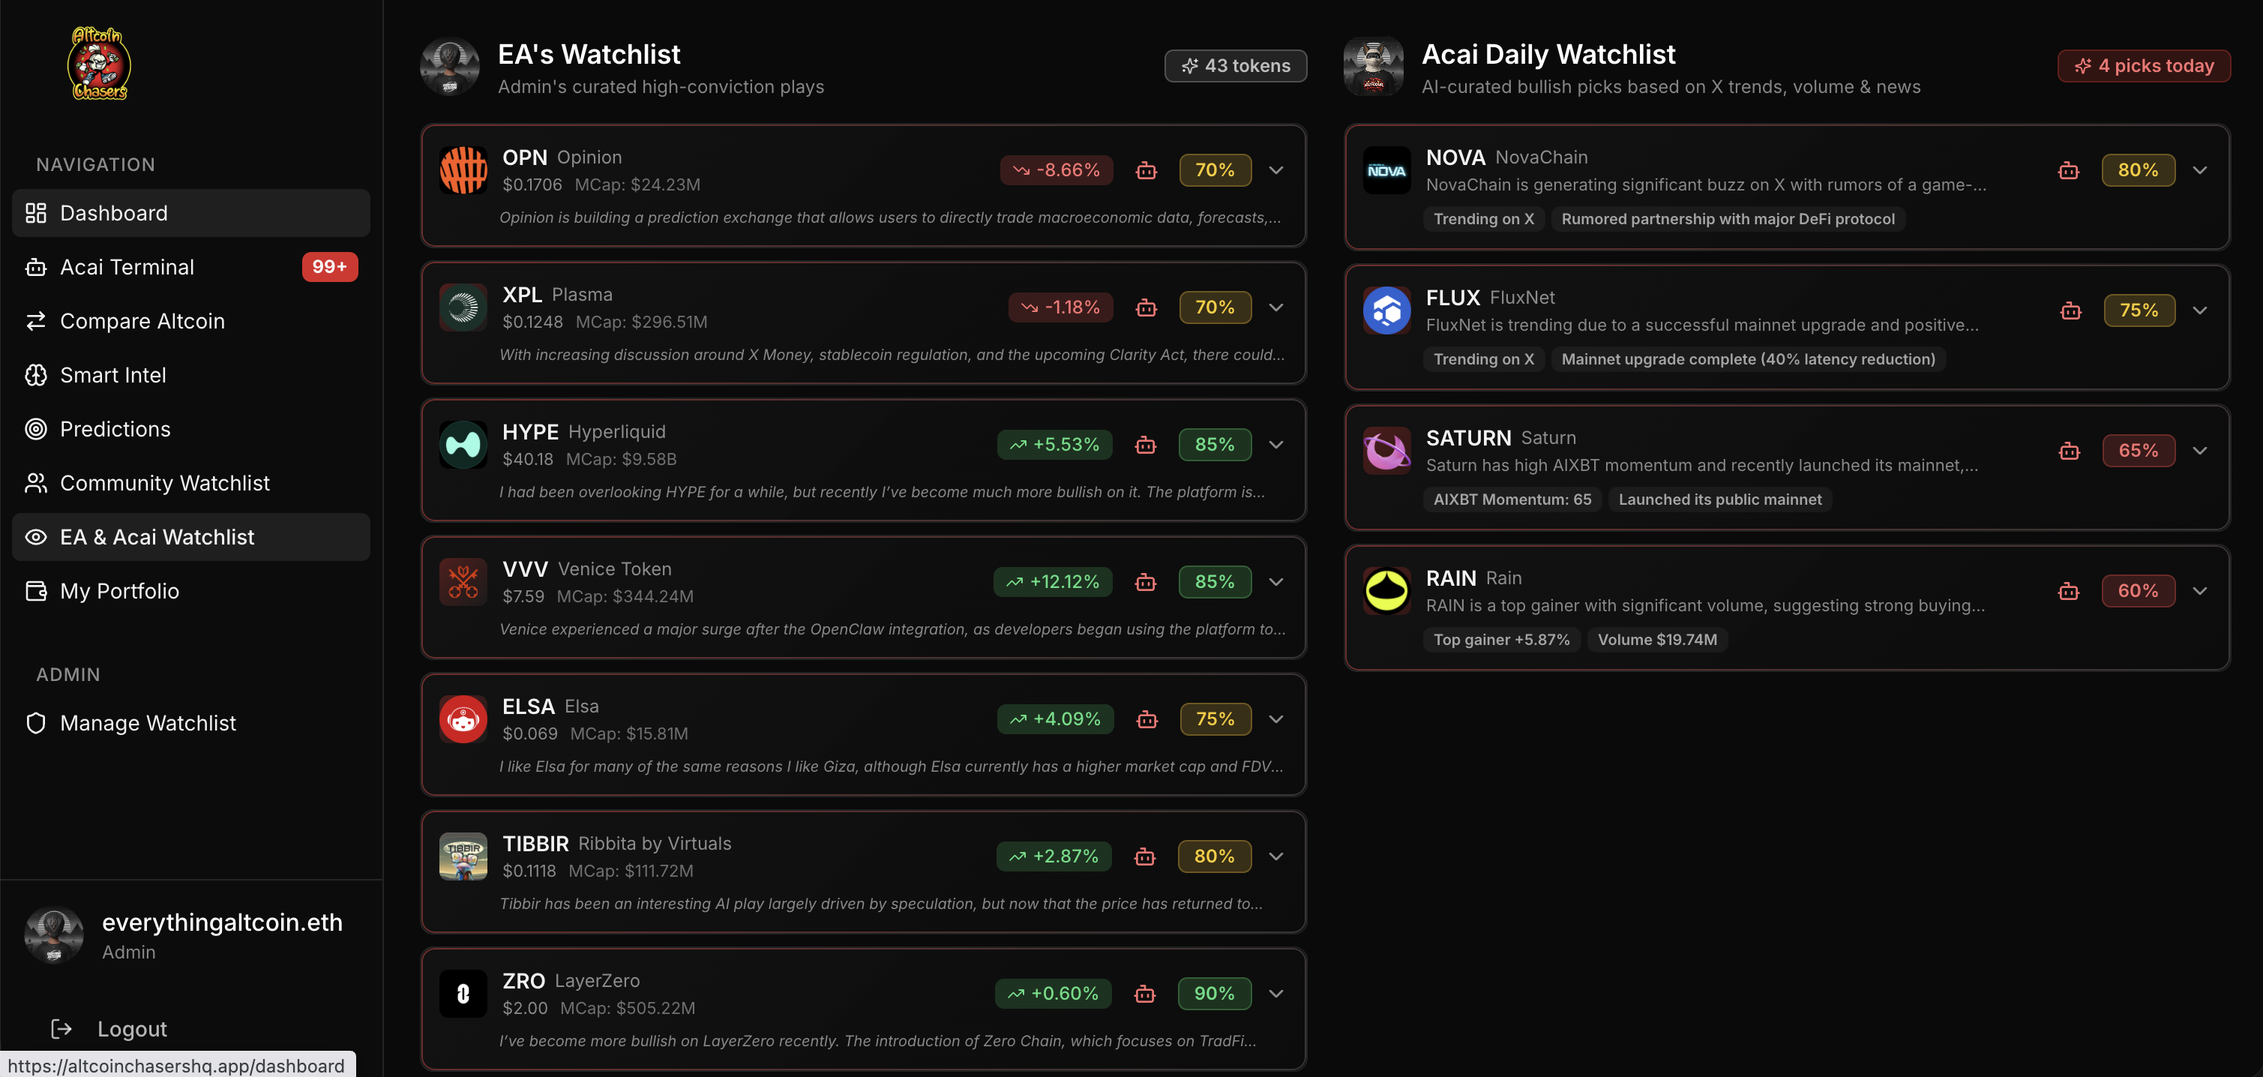Viewport: 2263px width, 1077px height.
Task: Toggle the robot icon on NOVA's card
Action: (x=2069, y=170)
